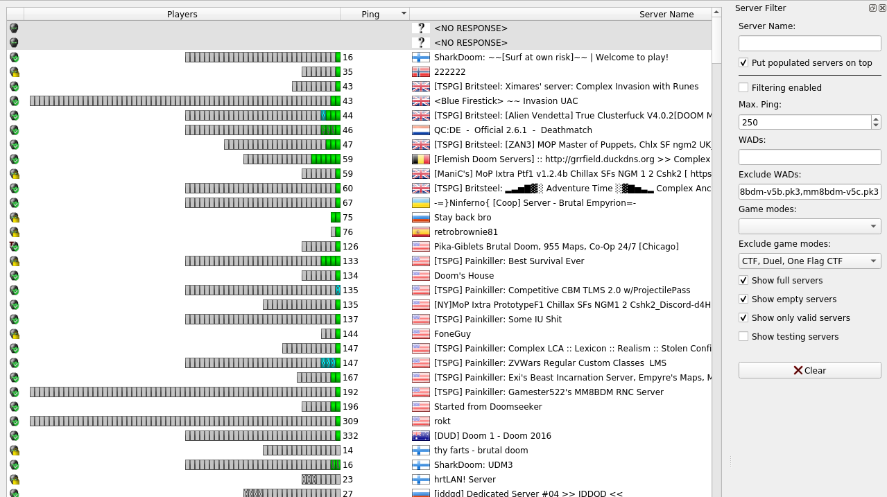Disable Show empty servers checkbox
The image size is (887, 497).
[x=743, y=299]
